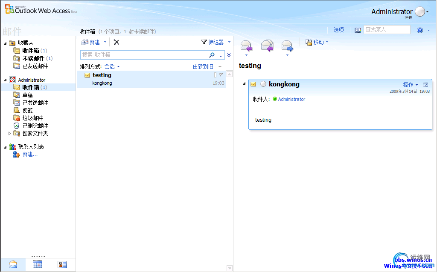Screen dimensions: 437x272
Task: Expand the search options double chevron
Action: (x=229, y=55)
